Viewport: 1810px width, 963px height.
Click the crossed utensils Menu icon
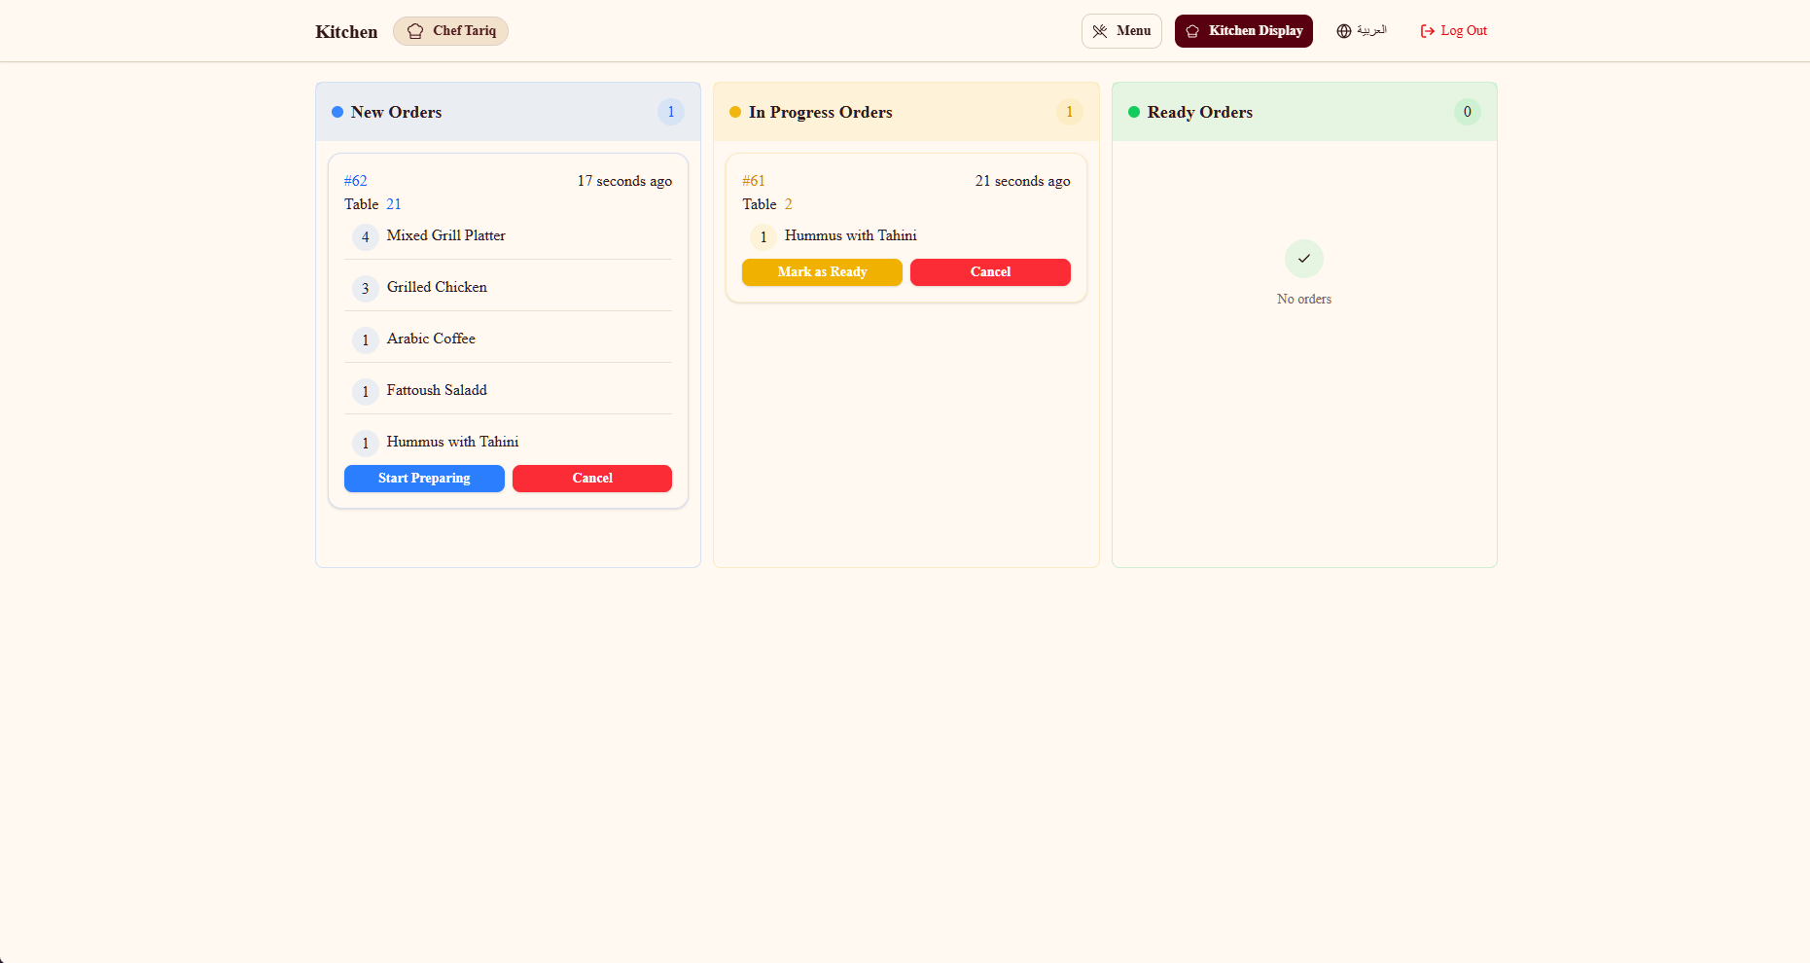click(x=1100, y=31)
